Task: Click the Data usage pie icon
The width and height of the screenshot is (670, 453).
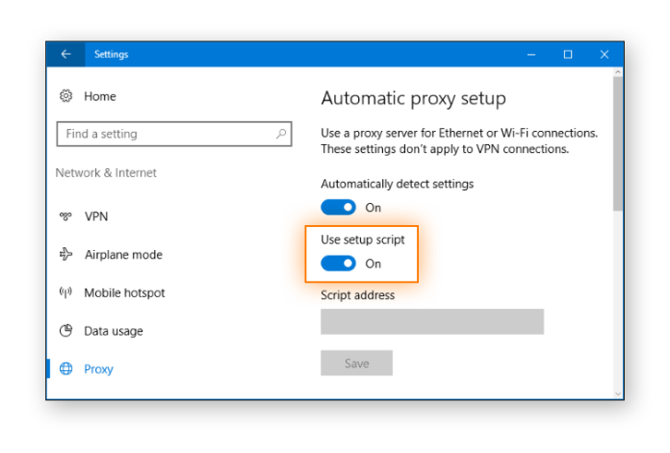Action: coord(66,331)
